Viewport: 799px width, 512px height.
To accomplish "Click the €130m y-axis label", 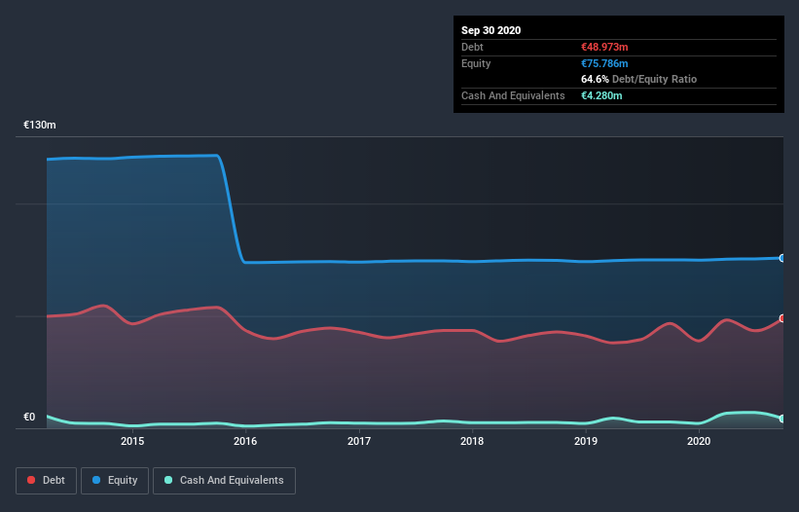I will tap(40, 125).
